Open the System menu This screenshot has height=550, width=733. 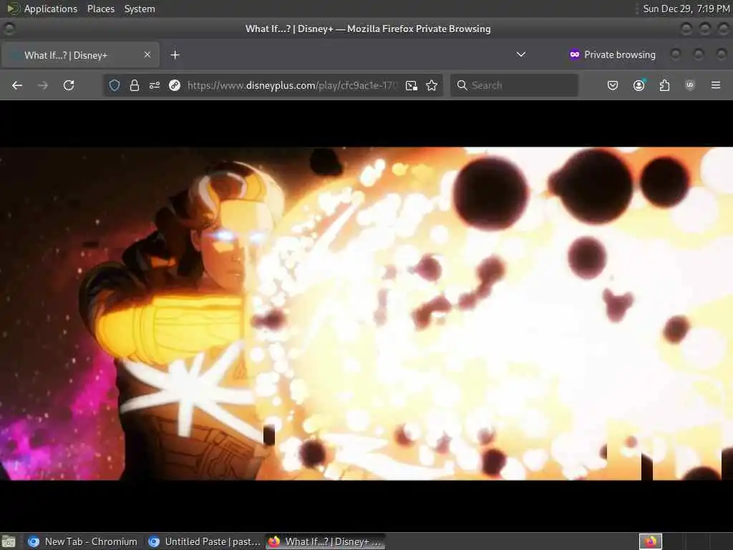(140, 9)
